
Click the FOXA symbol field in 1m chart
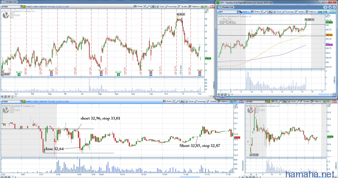pyautogui.click(x=11, y=101)
